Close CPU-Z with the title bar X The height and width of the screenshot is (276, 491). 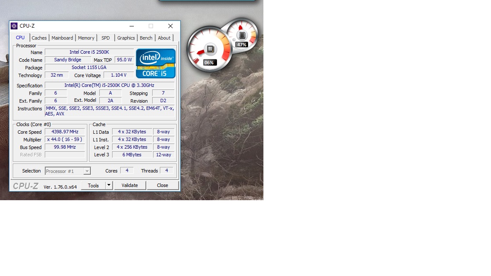[x=170, y=26]
